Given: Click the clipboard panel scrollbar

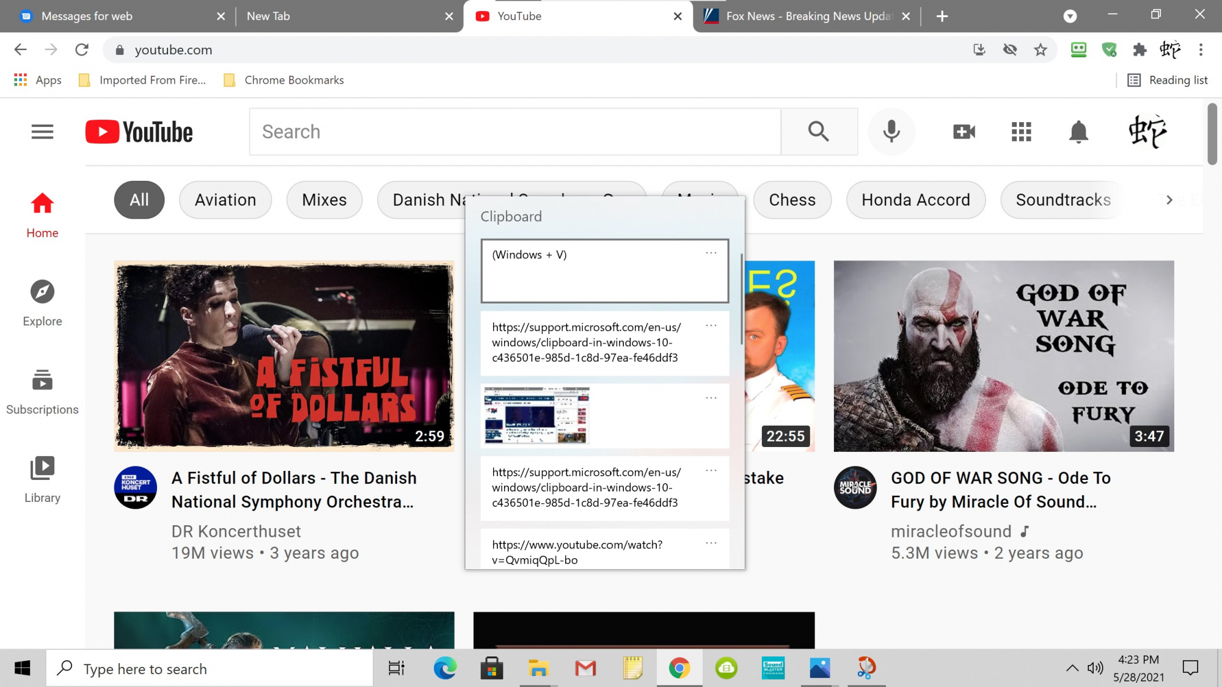Looking at the screenshot, I should [742, 299].
